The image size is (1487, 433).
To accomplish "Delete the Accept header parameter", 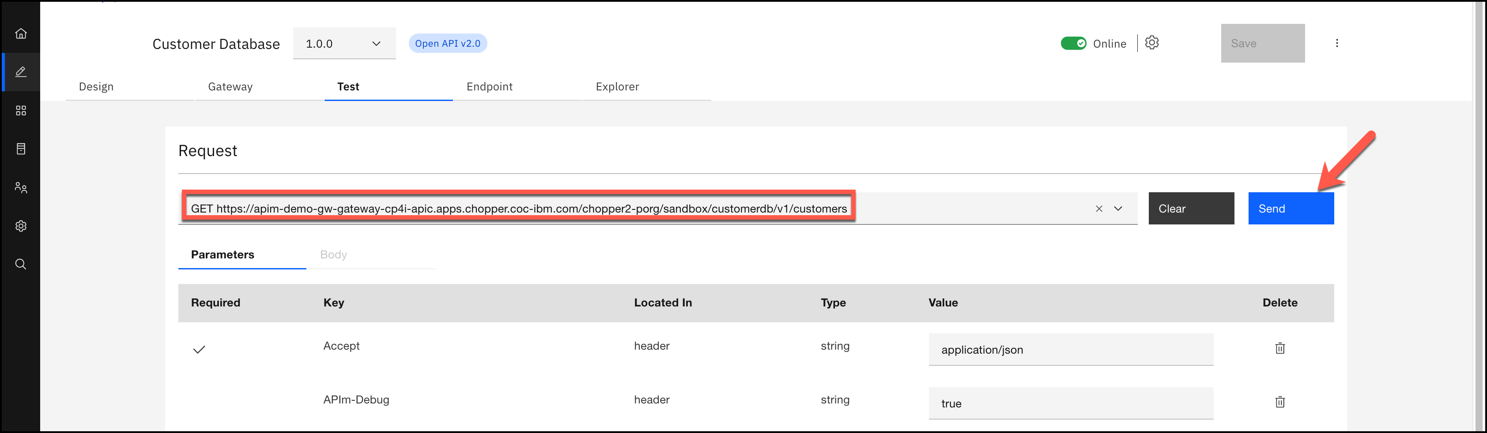I will tap(1280, 348).
